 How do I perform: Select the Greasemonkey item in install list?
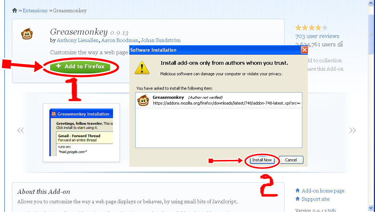tap(219, 100)
